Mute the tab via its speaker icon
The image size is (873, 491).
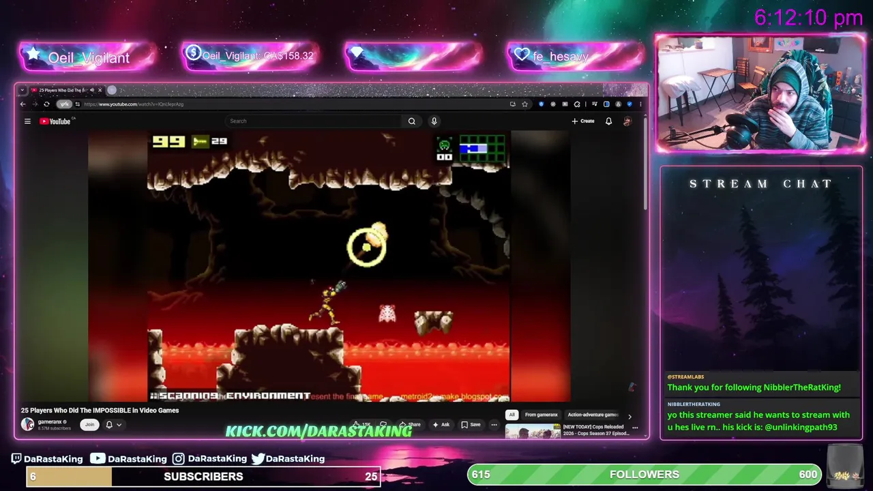(x=92, y=90)
